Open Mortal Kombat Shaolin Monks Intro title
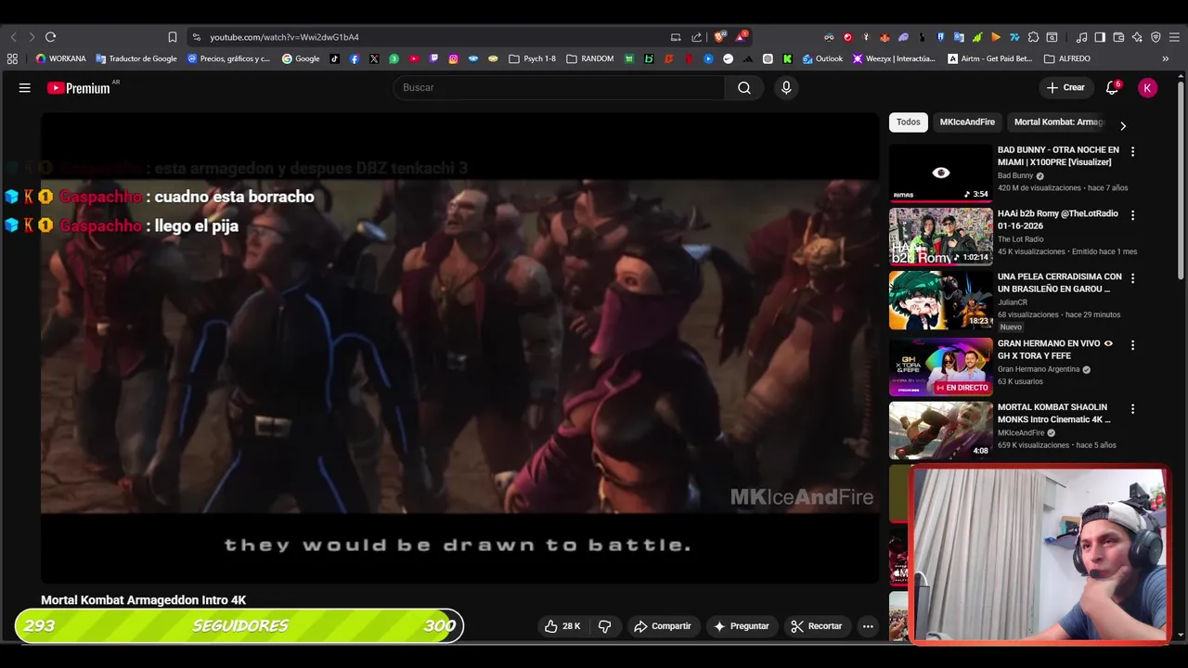The height and width of the screenshot is (668, 1188). pos(1054,414)
